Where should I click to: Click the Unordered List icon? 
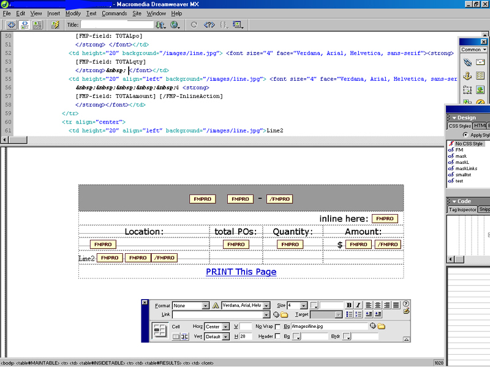point(349,314)
